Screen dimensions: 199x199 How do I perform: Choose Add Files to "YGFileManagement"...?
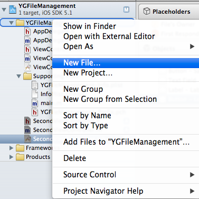[x=126, y=142]
